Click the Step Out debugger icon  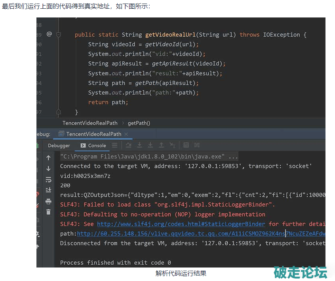[161, 145]
